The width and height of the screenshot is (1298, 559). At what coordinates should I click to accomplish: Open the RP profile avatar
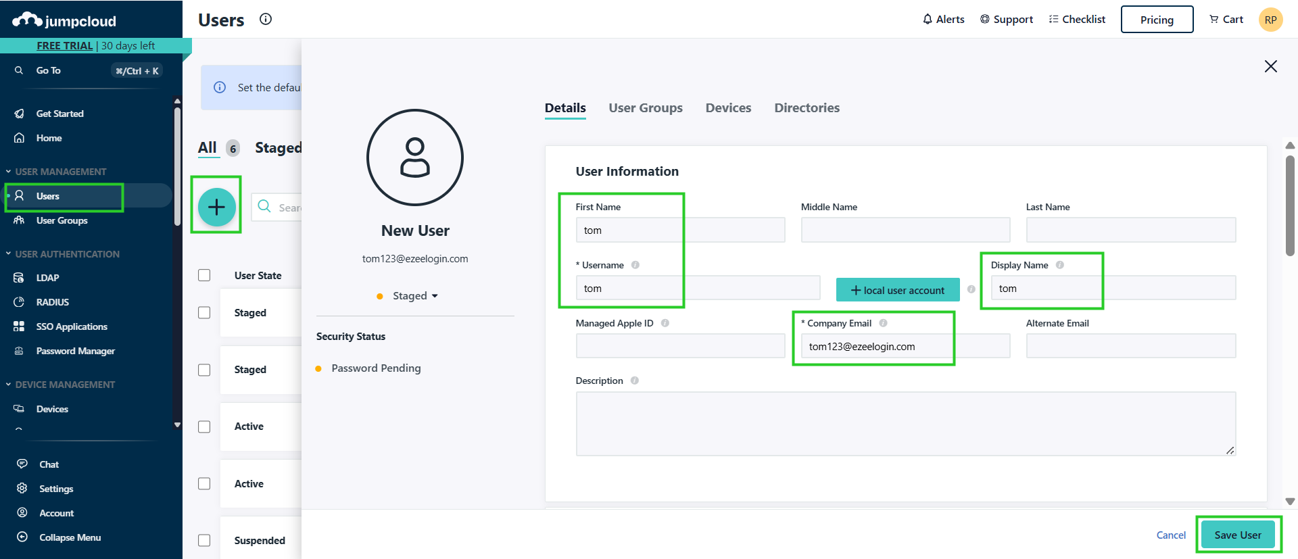click(1271, 20)
